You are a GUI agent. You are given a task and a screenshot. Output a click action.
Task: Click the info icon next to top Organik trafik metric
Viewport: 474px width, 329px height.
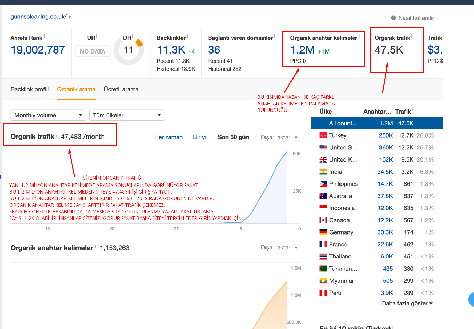tap(412, 36)
